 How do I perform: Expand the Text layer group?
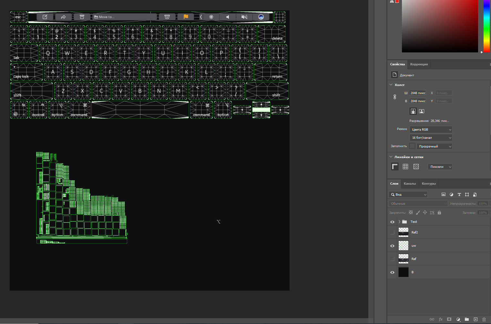click(399, 222)
